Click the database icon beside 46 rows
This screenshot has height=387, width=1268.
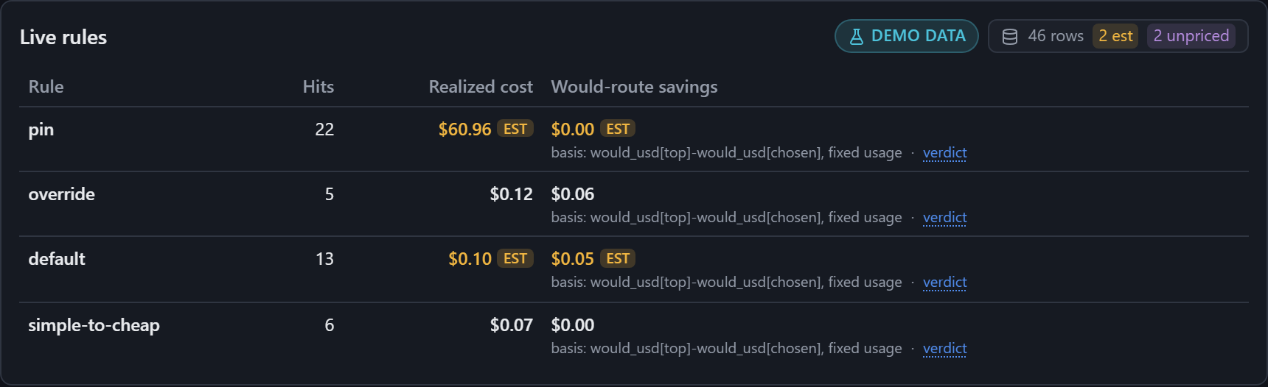[x=1010, y=37]
